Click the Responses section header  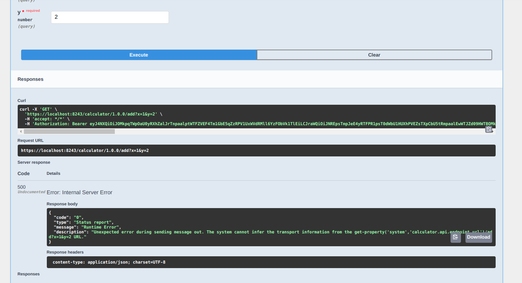pyautogui.click(x=31, y=79)
